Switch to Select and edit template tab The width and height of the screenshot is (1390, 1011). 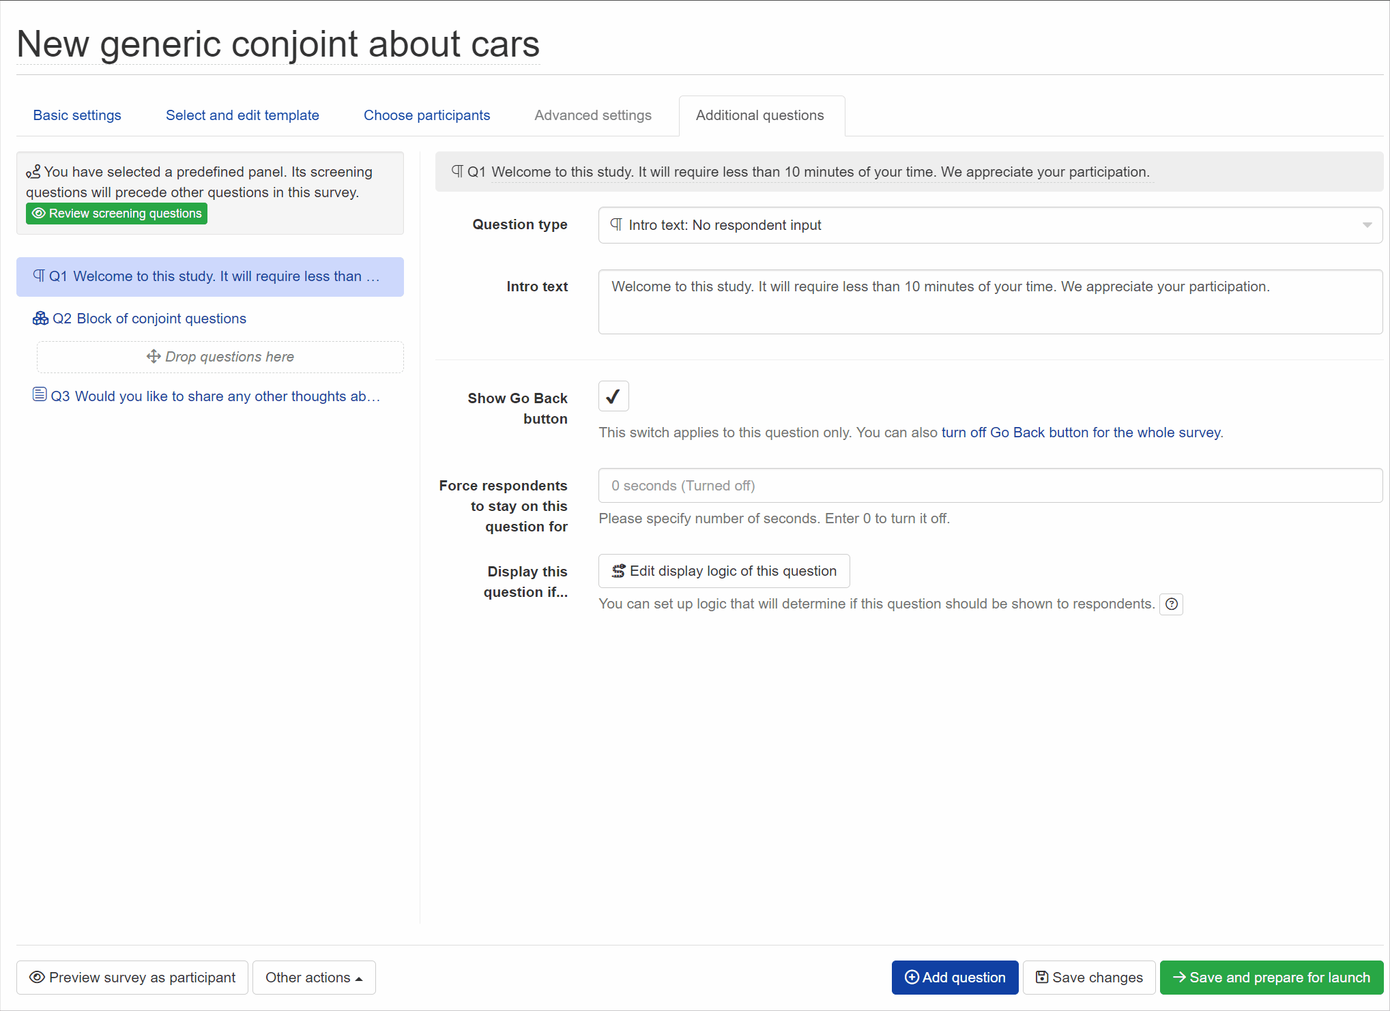tap(242, 115)
